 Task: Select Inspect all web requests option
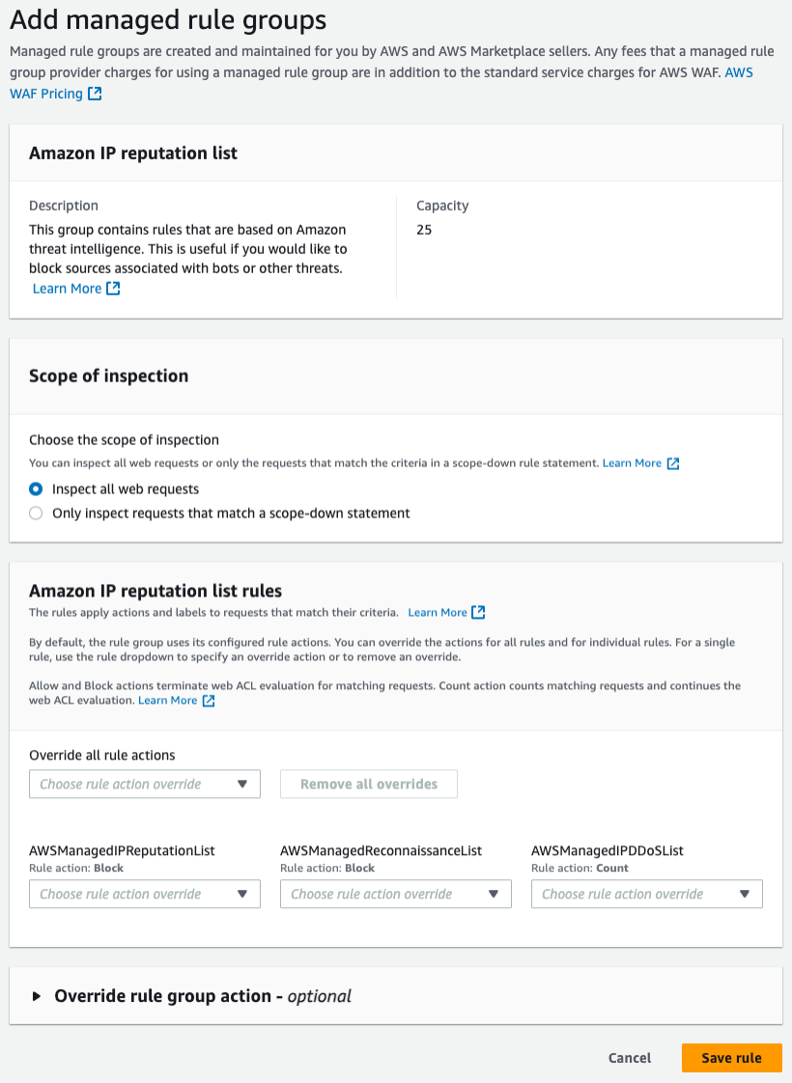(x=36, y=489)
